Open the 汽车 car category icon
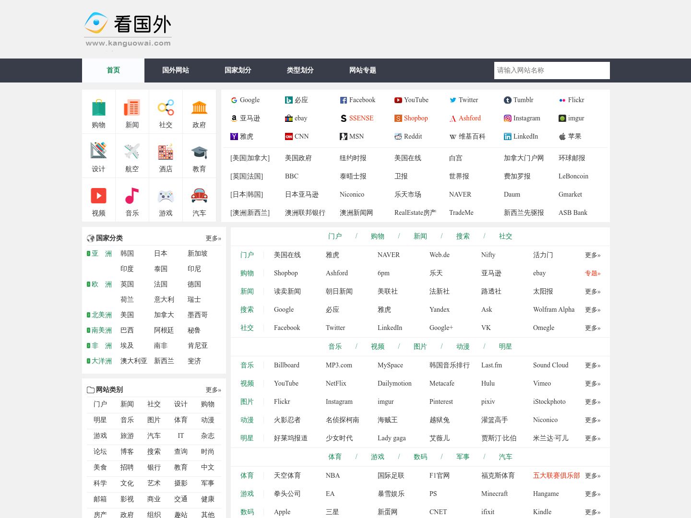691x518 pixels. [x=199, y=195]
